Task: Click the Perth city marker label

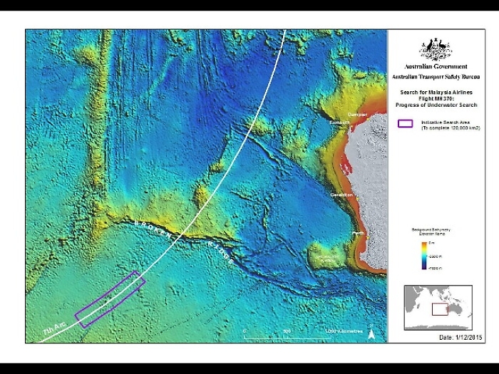Action: [358, 233]
